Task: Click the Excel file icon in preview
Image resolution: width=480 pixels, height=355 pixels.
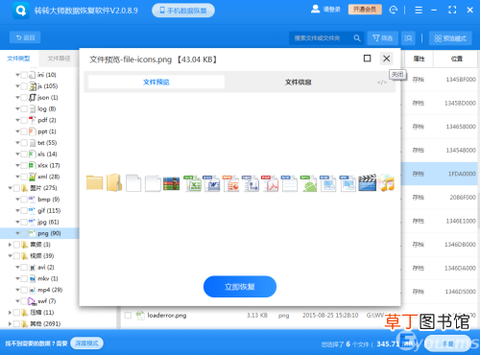Action: 192,183
